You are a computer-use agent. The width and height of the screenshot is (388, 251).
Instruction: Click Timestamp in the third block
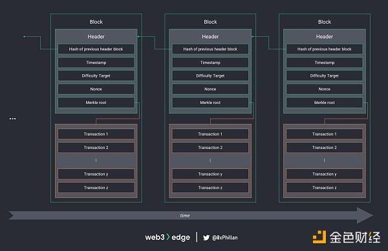tap(325, 63)
